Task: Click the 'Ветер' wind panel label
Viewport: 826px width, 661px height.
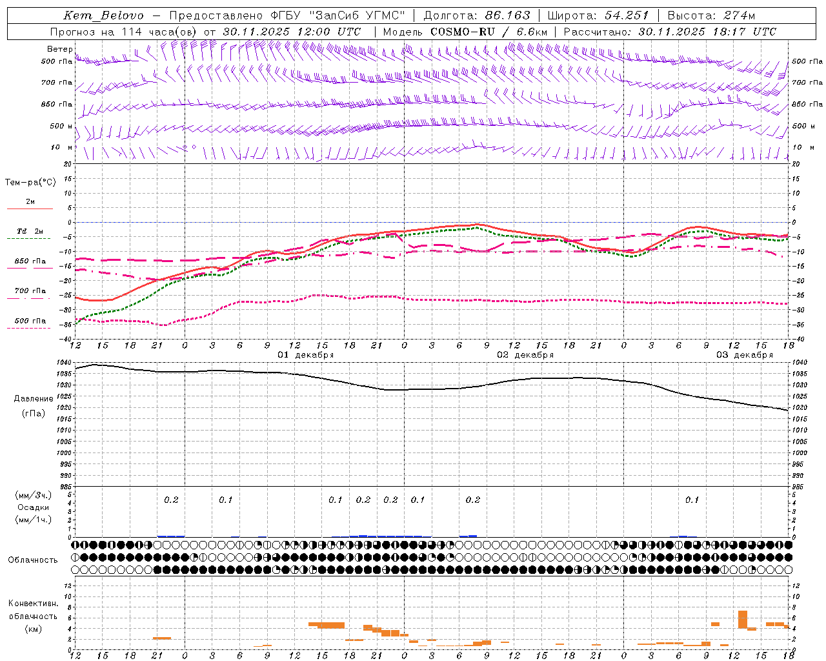Action: point(60,49)
